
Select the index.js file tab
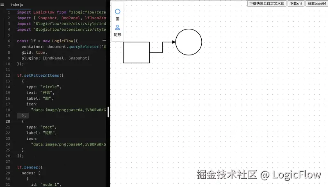pos(17,5)
